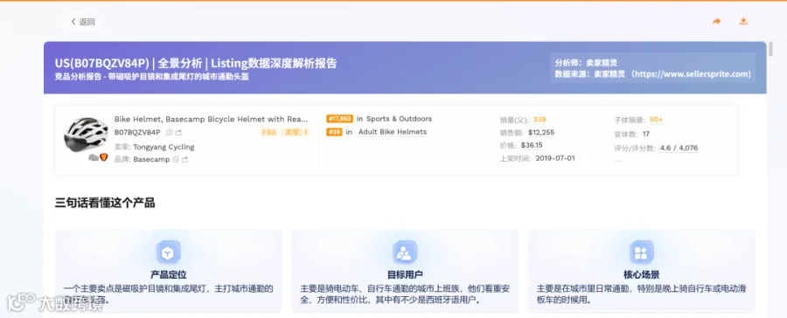
Task: Open the Adult Bike Helmets category link
Action: point(393,132)
